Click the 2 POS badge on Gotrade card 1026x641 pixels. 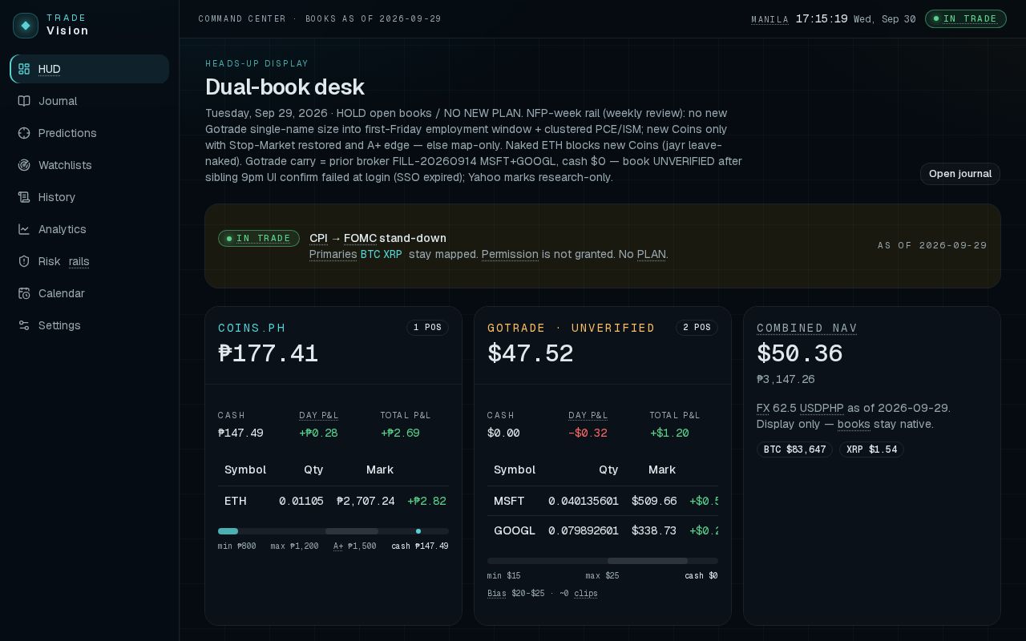(x=697, y=328)
